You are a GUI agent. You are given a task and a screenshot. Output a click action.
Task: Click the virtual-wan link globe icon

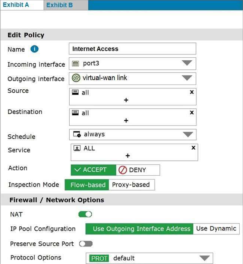pyautogui.click(x=76, y=78)
